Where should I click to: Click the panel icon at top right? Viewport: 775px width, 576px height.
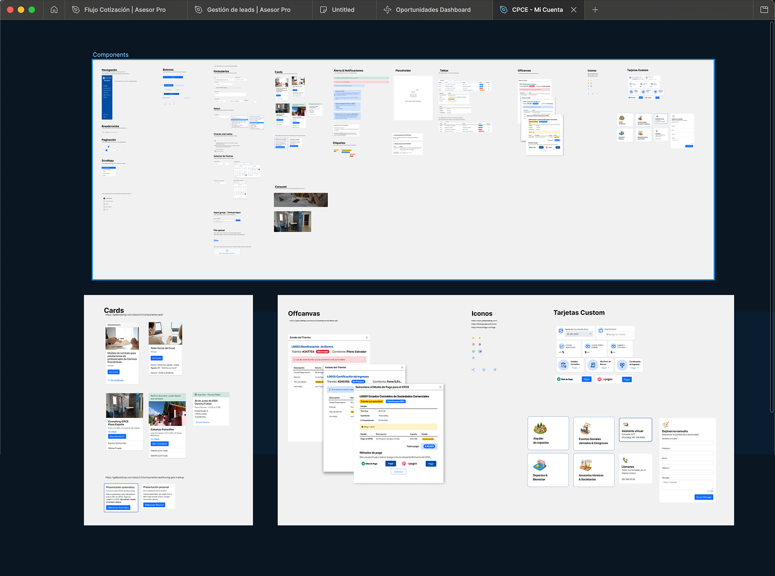tap(764, 10)
